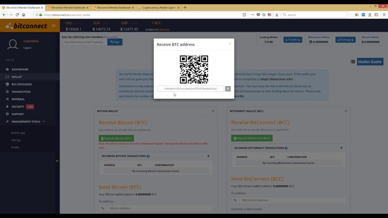Click the Security LOW badge
Image resolution: width=388 pixels, height=218 pixels.
click(x=30, y=107)
